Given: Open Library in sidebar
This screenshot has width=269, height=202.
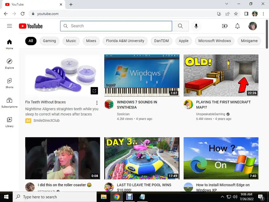Looking at the screenshot, I should 9,122.
